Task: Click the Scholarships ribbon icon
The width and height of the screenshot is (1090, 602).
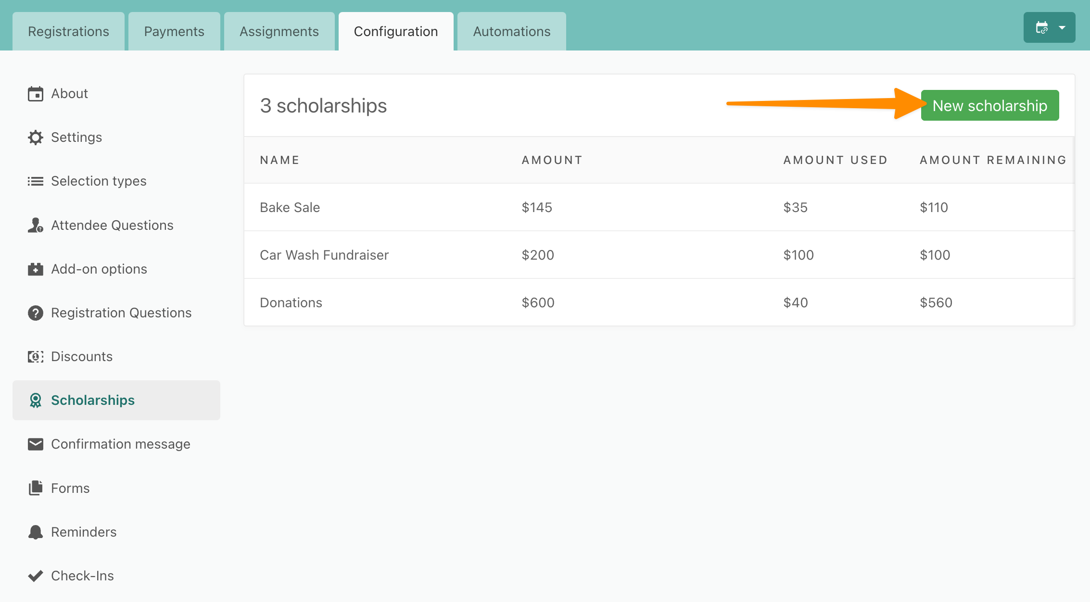Action: (x=36, y=400)
